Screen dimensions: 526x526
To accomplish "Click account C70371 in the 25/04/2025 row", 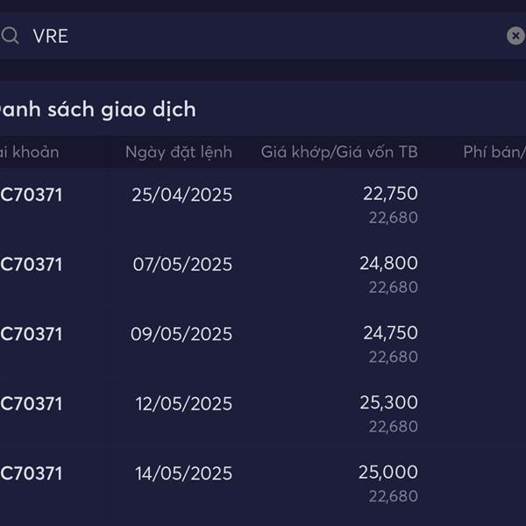I will click(32, 195).
